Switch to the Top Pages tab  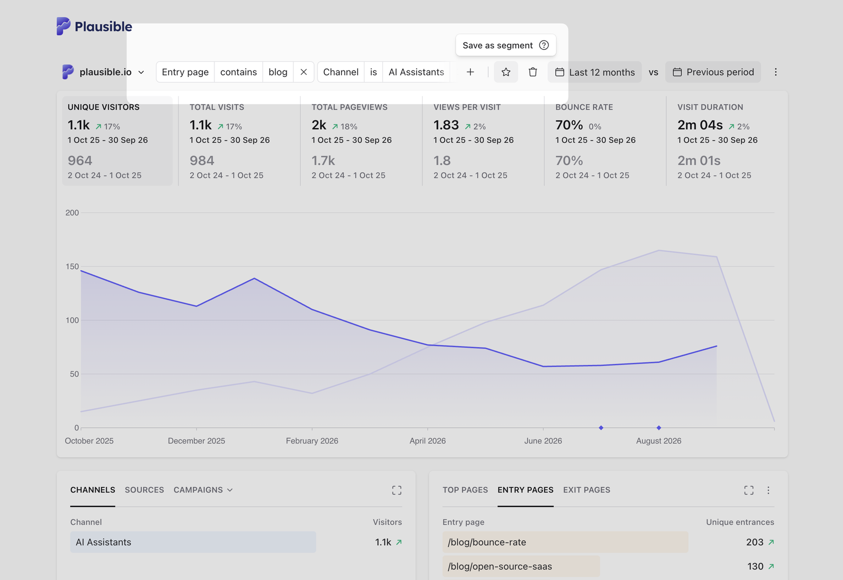(465, 490)
